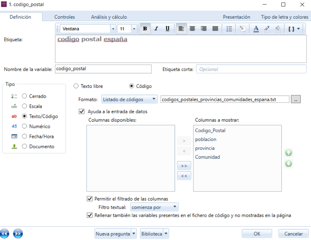Align label text left
Viewport: 311px width, 240px height.
point(181,29)
